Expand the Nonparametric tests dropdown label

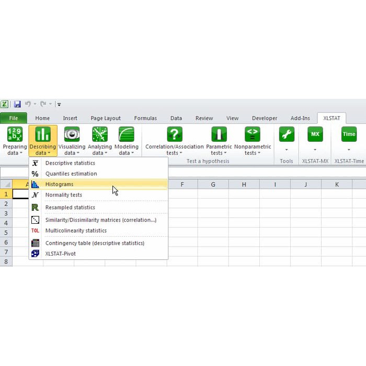coord(253,150)
